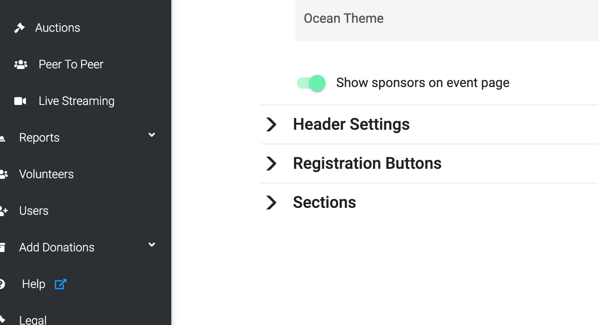This screenshot has height=325, width=598.
Task: Click the Help question mark icon
Action: 2,284
